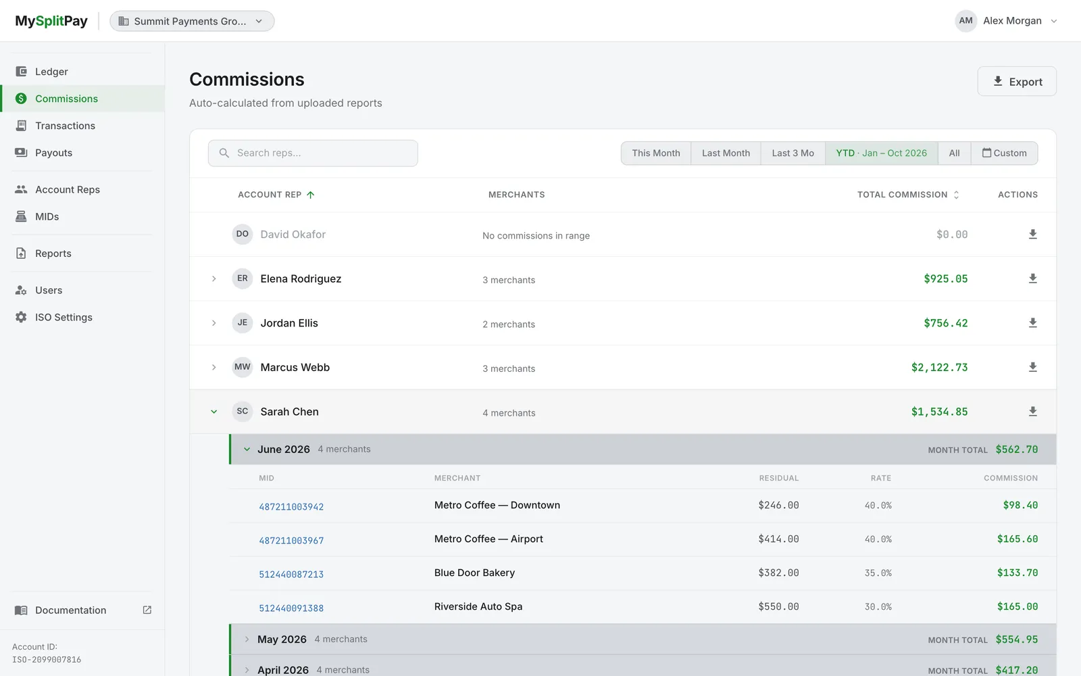
Task: Click the search magnifier icon
Action: pos(224,153)
